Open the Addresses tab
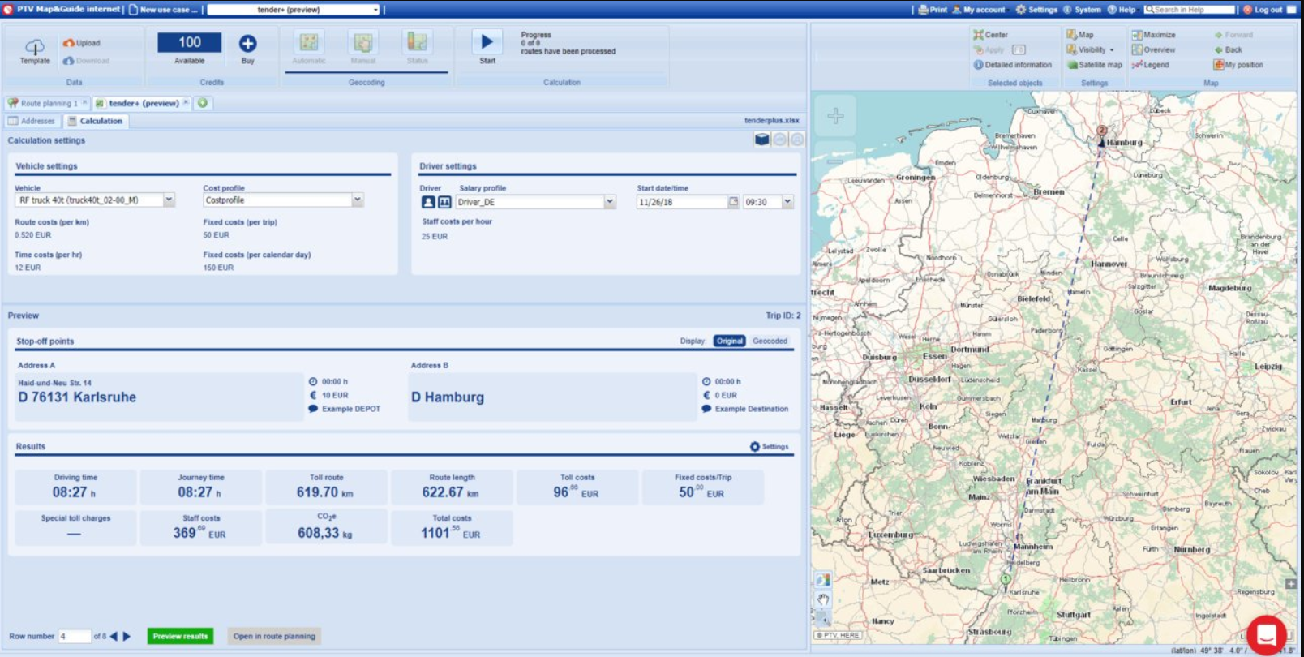 [x=32, y=121]
